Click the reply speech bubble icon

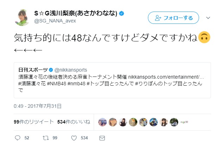click(17, 138)
